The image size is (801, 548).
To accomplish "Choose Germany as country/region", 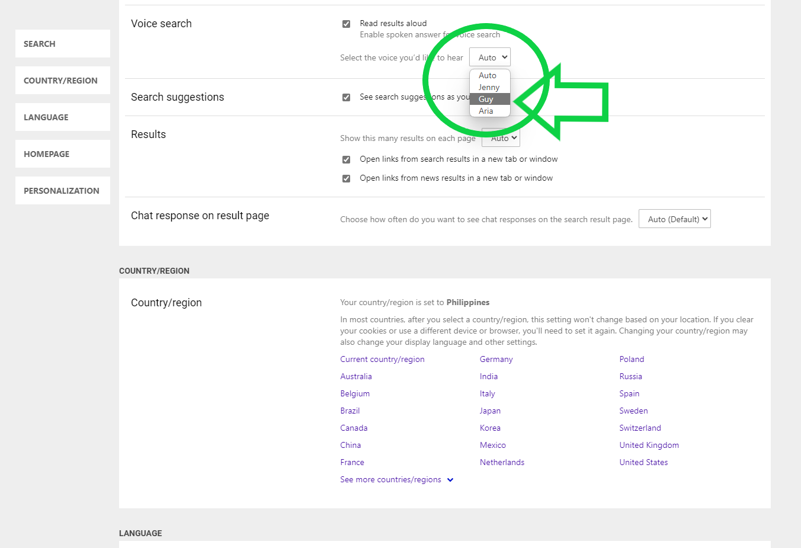I will click(x=496, y=359).
